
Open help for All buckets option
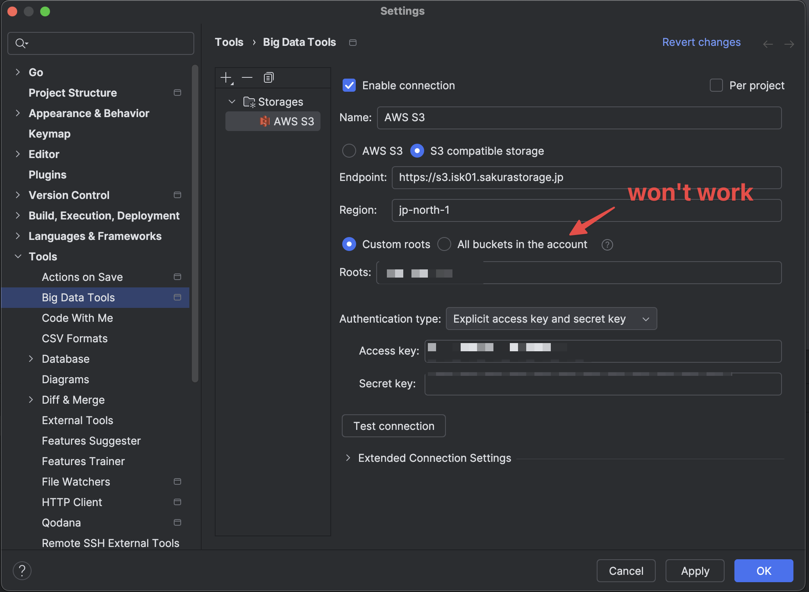pyautogui.click(x=607, y=245)
